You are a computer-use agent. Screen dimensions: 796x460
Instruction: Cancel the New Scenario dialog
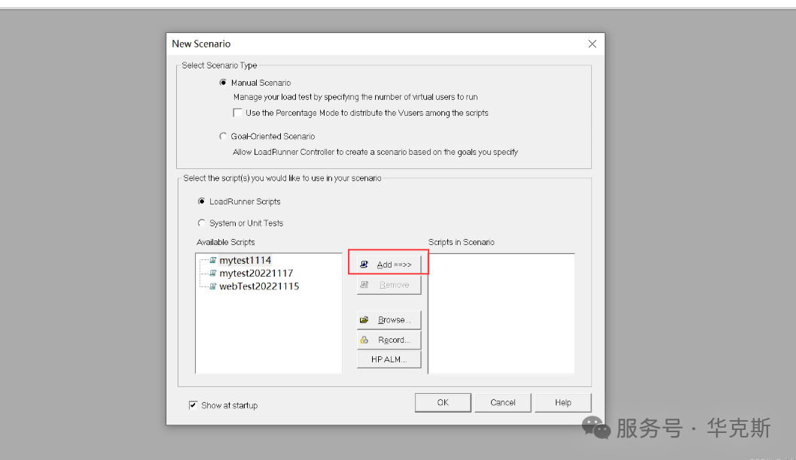point(502,402)
